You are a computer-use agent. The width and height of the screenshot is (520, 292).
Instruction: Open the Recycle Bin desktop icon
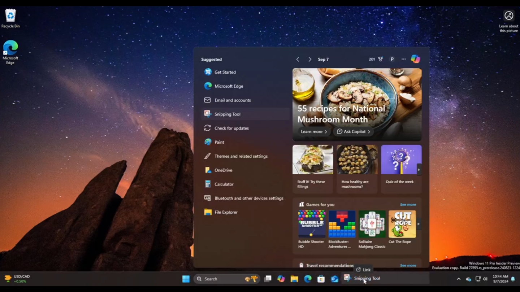pyautogui.click(x=10, y=18)
